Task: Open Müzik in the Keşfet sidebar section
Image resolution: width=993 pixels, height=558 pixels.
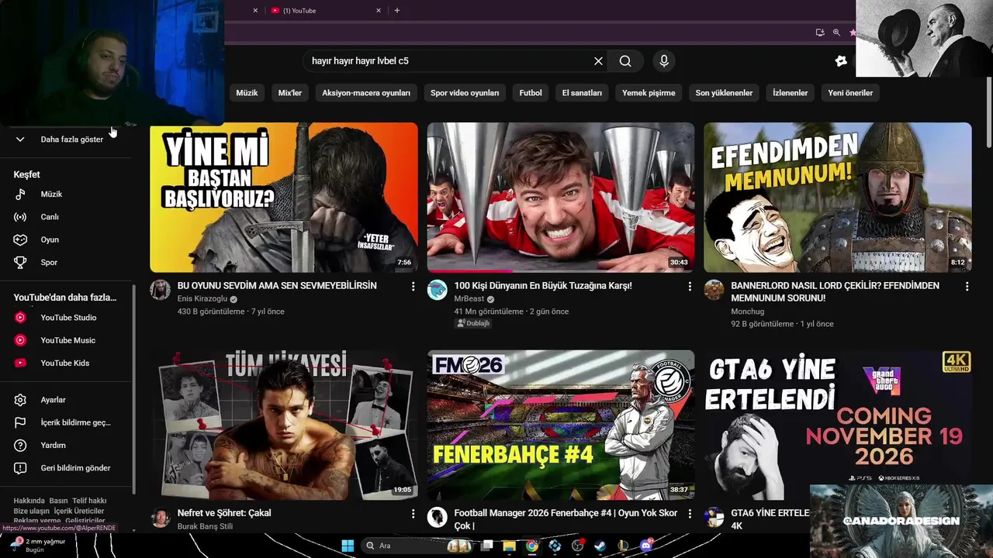Action: 66,195
